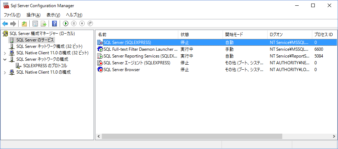Open the 表示(V) menu

53,15
